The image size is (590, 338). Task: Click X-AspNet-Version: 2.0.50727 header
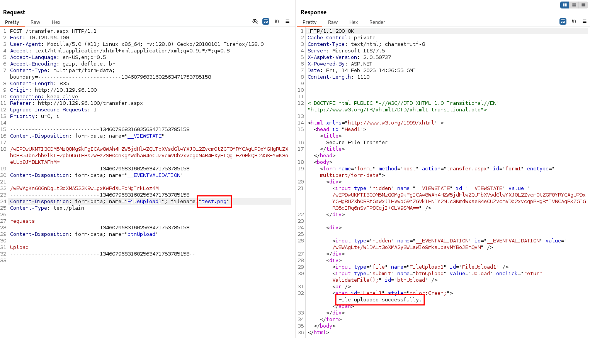349,57
